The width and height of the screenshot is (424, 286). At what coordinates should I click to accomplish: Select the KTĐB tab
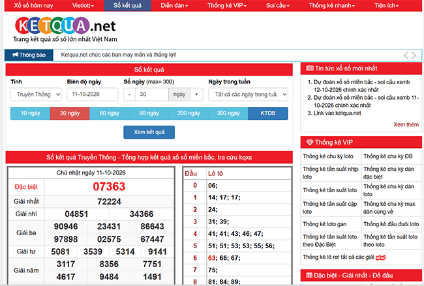pos(268,113)
